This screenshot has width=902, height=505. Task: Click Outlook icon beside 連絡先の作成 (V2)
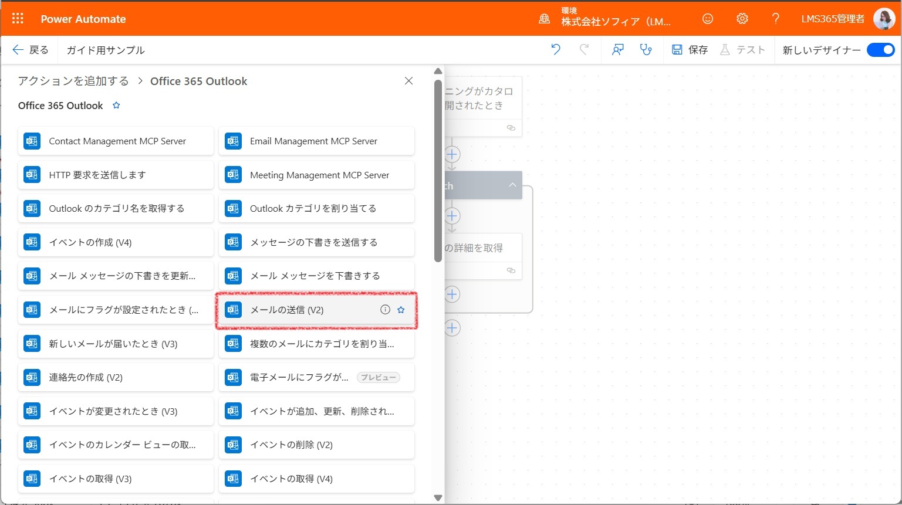32,377
